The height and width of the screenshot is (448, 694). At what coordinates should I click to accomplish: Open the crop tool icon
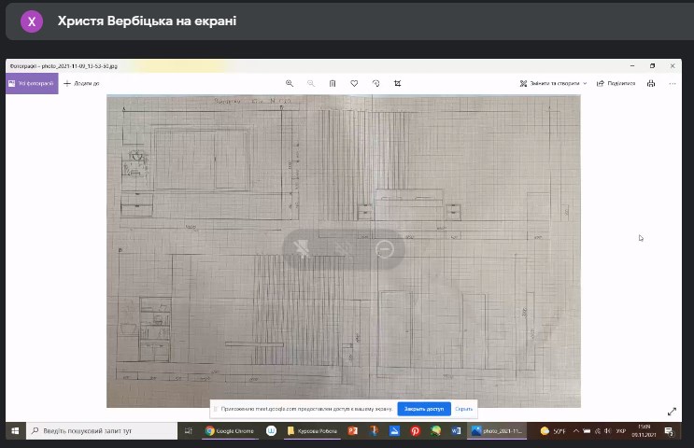(x=398, y=83)
